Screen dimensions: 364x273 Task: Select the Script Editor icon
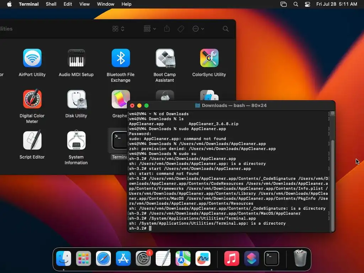coord(32,140)
